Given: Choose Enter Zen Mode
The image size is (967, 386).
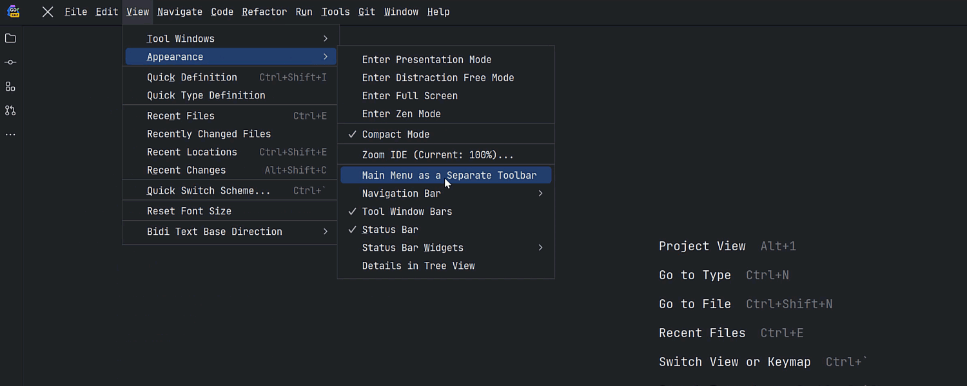Looking at the screenshot, I should pos(401,114).
